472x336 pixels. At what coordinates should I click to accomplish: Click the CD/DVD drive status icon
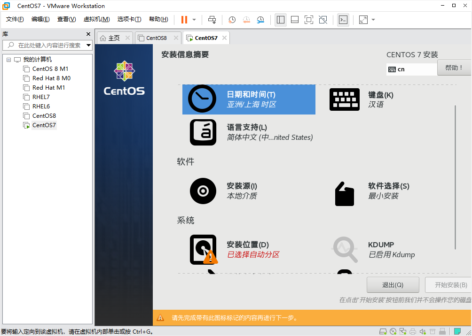(x=393, y=331)
